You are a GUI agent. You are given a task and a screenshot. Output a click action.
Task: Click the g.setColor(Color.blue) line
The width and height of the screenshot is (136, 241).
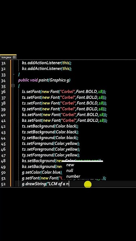42,172
